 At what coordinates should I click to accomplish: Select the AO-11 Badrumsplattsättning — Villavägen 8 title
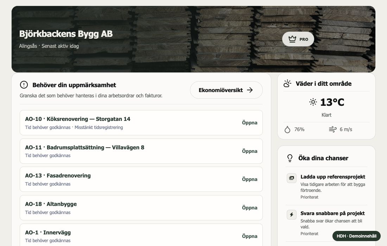(x=85, y=147)
